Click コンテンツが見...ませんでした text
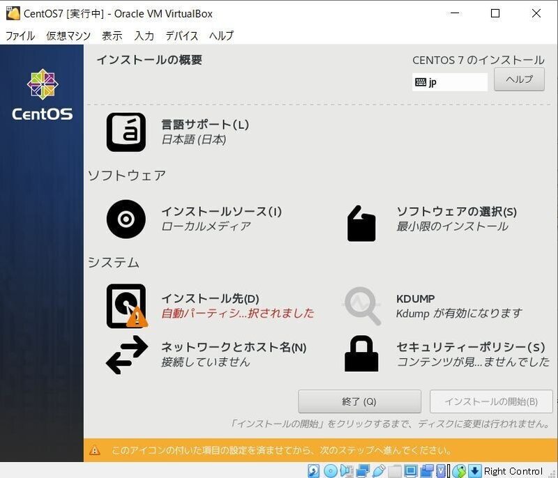558x478 pixels. [x=474, y=362]
